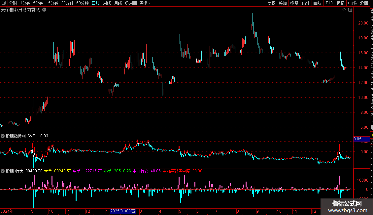Select the 15分钟 period
373x215 pixels.
(52, 3)
